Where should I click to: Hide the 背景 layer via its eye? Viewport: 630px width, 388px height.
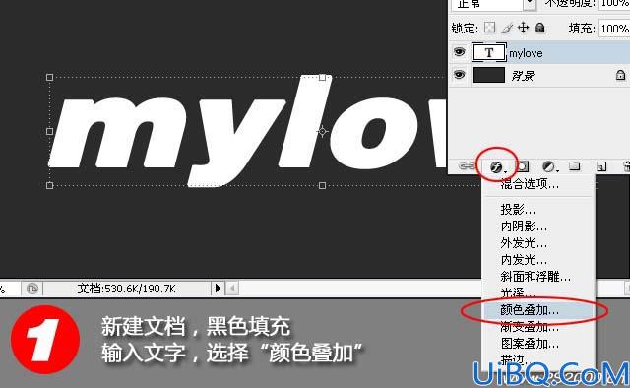pos(459,75)
